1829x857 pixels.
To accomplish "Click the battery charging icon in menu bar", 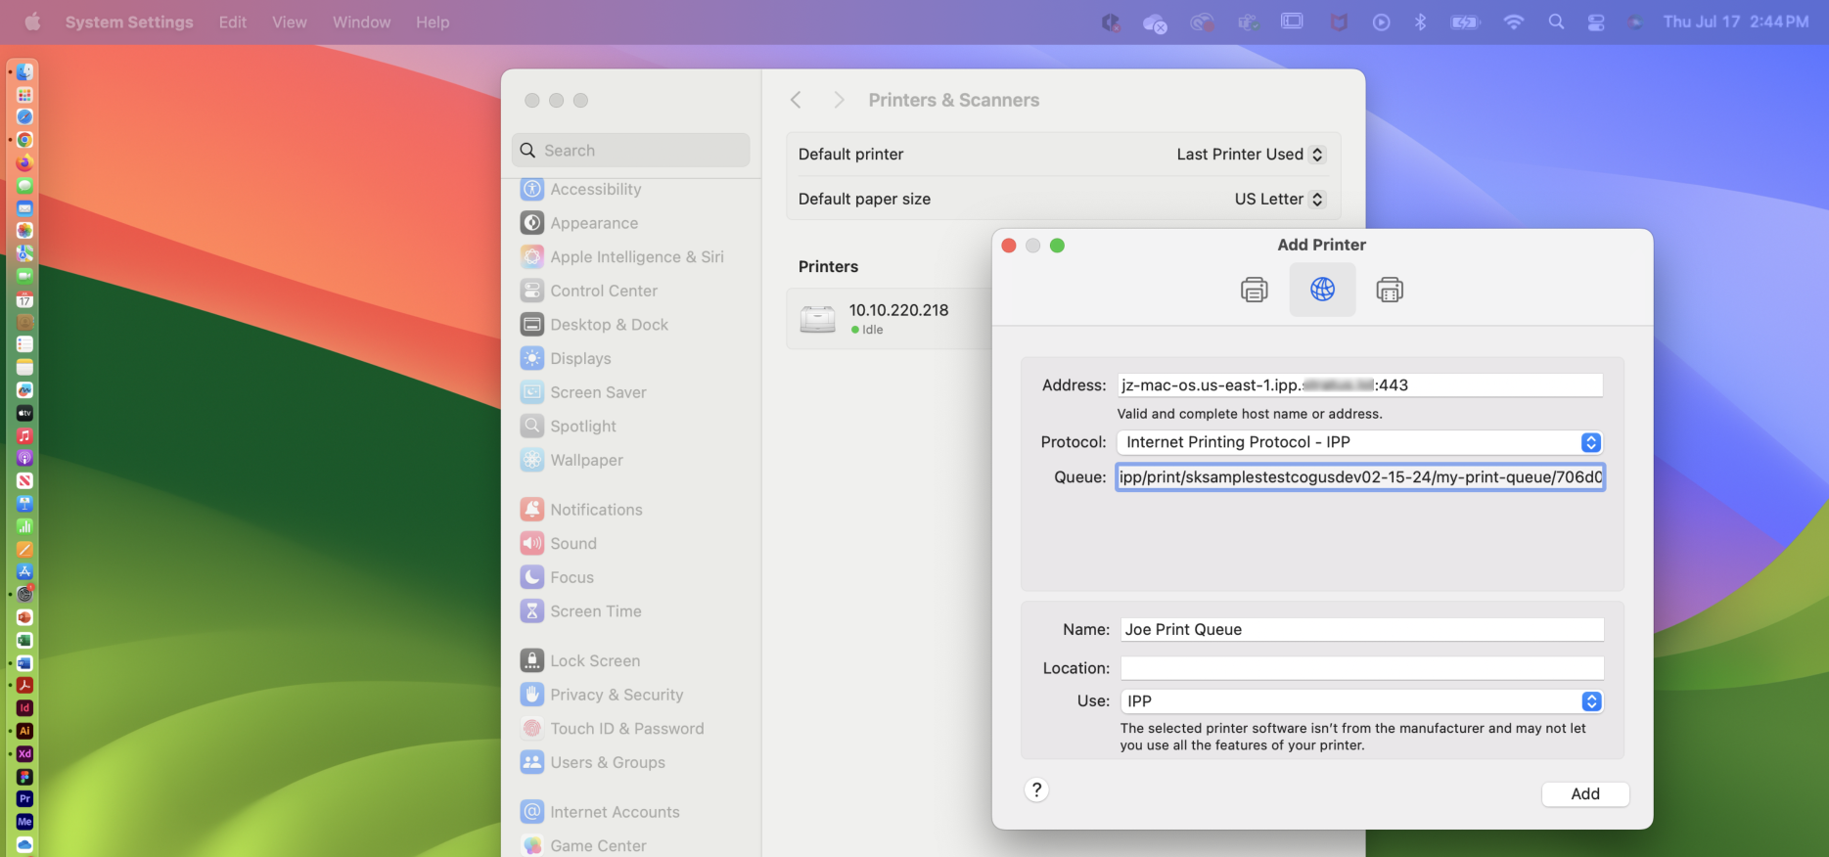I will (x=1465, y=22).
